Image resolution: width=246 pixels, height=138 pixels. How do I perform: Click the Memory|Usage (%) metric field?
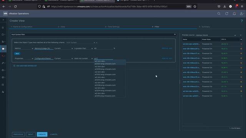(44, 48)
